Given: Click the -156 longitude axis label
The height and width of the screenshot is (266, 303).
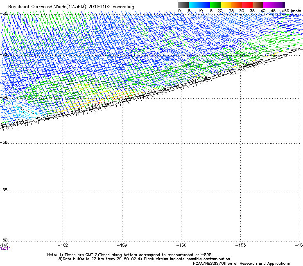Looking at the screenshot, I should (181, 245).
